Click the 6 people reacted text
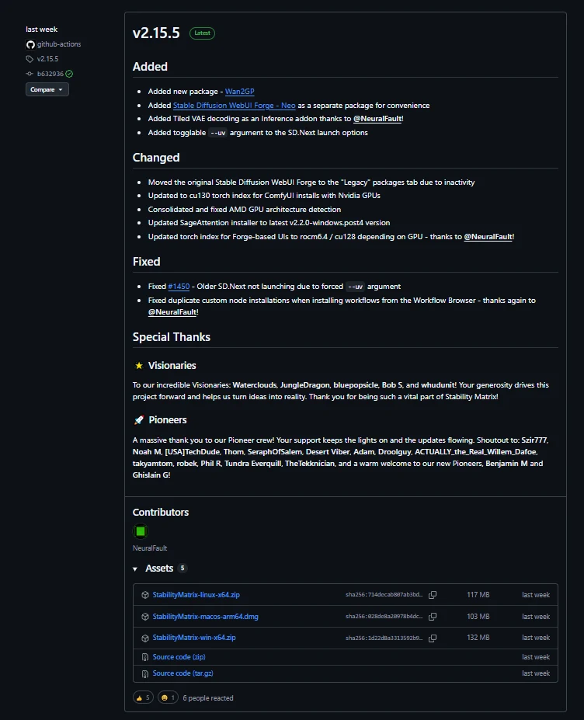 pos(208,698)
